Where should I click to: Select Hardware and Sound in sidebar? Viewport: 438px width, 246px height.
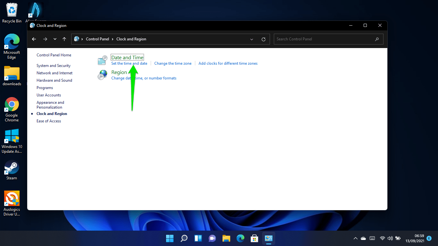tap(54, 80)
